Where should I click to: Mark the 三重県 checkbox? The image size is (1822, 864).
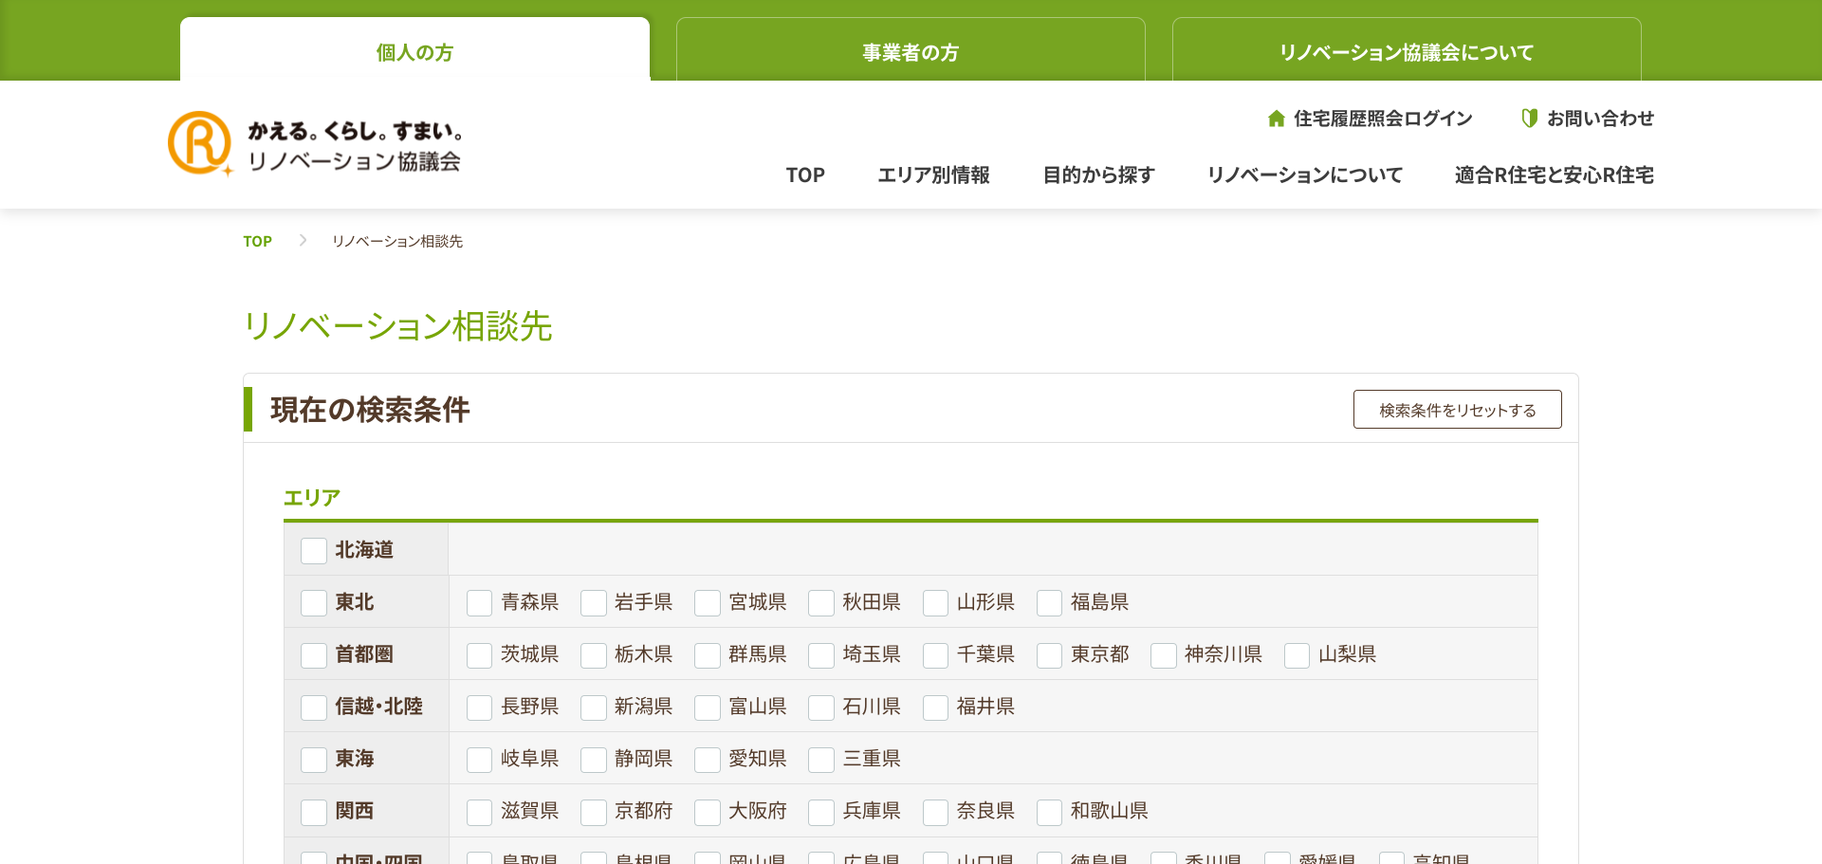821,760
